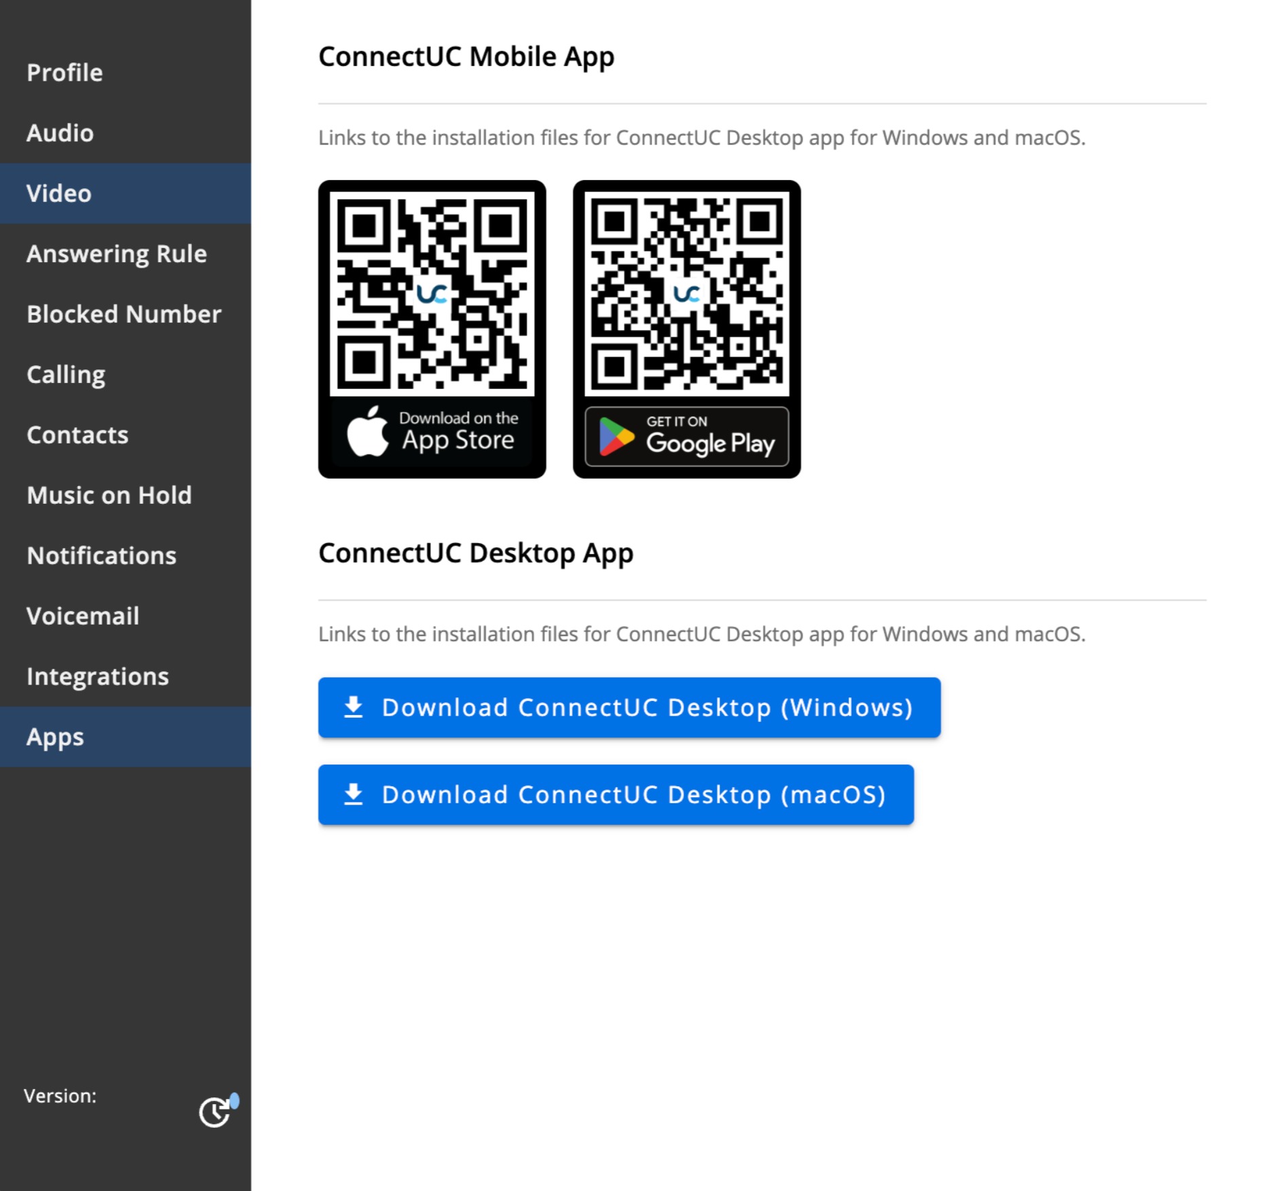
Task: Click Download on the App Store badge
Action: 432,433
